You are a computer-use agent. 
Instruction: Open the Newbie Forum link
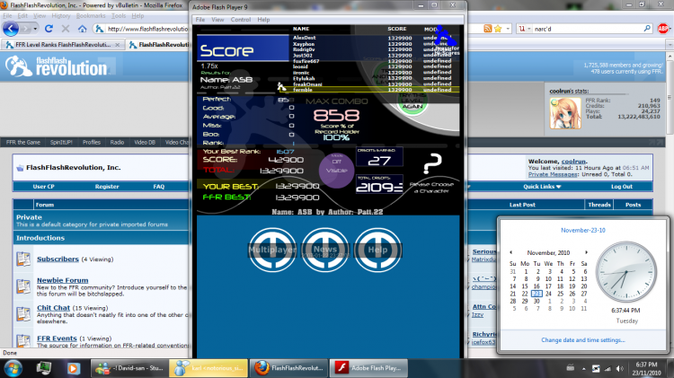coord(62,280)
